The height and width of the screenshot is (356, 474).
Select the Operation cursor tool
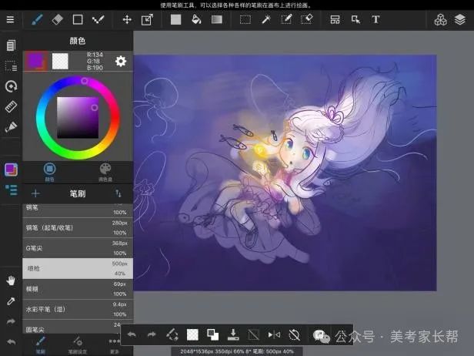click(x=355, y=20)
